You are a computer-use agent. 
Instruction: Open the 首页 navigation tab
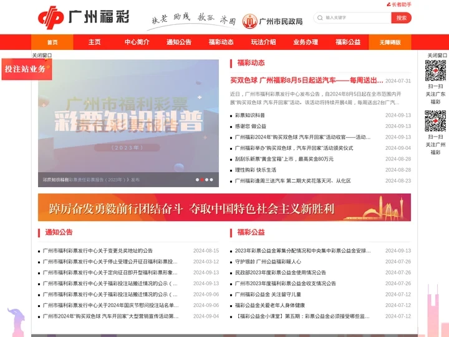[x=52, y=42]
